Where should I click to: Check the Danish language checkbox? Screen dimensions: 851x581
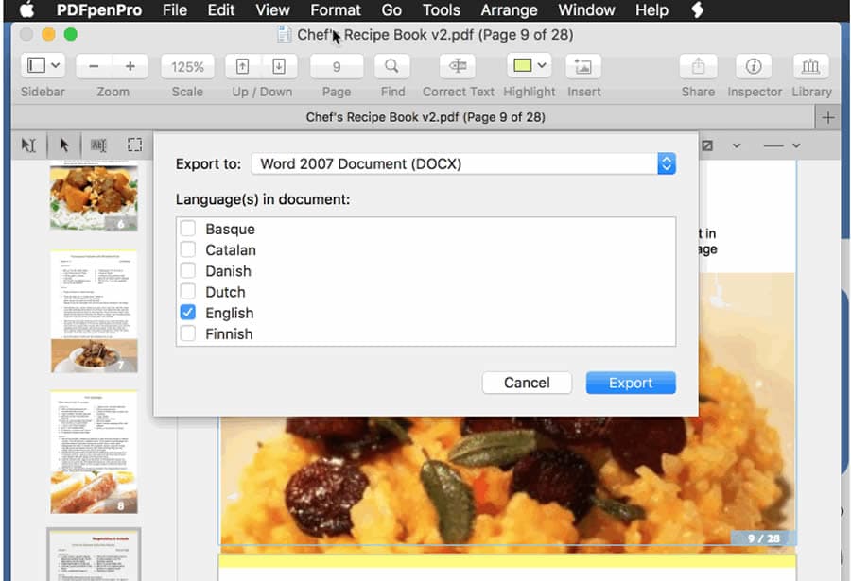tap(188, 271)
